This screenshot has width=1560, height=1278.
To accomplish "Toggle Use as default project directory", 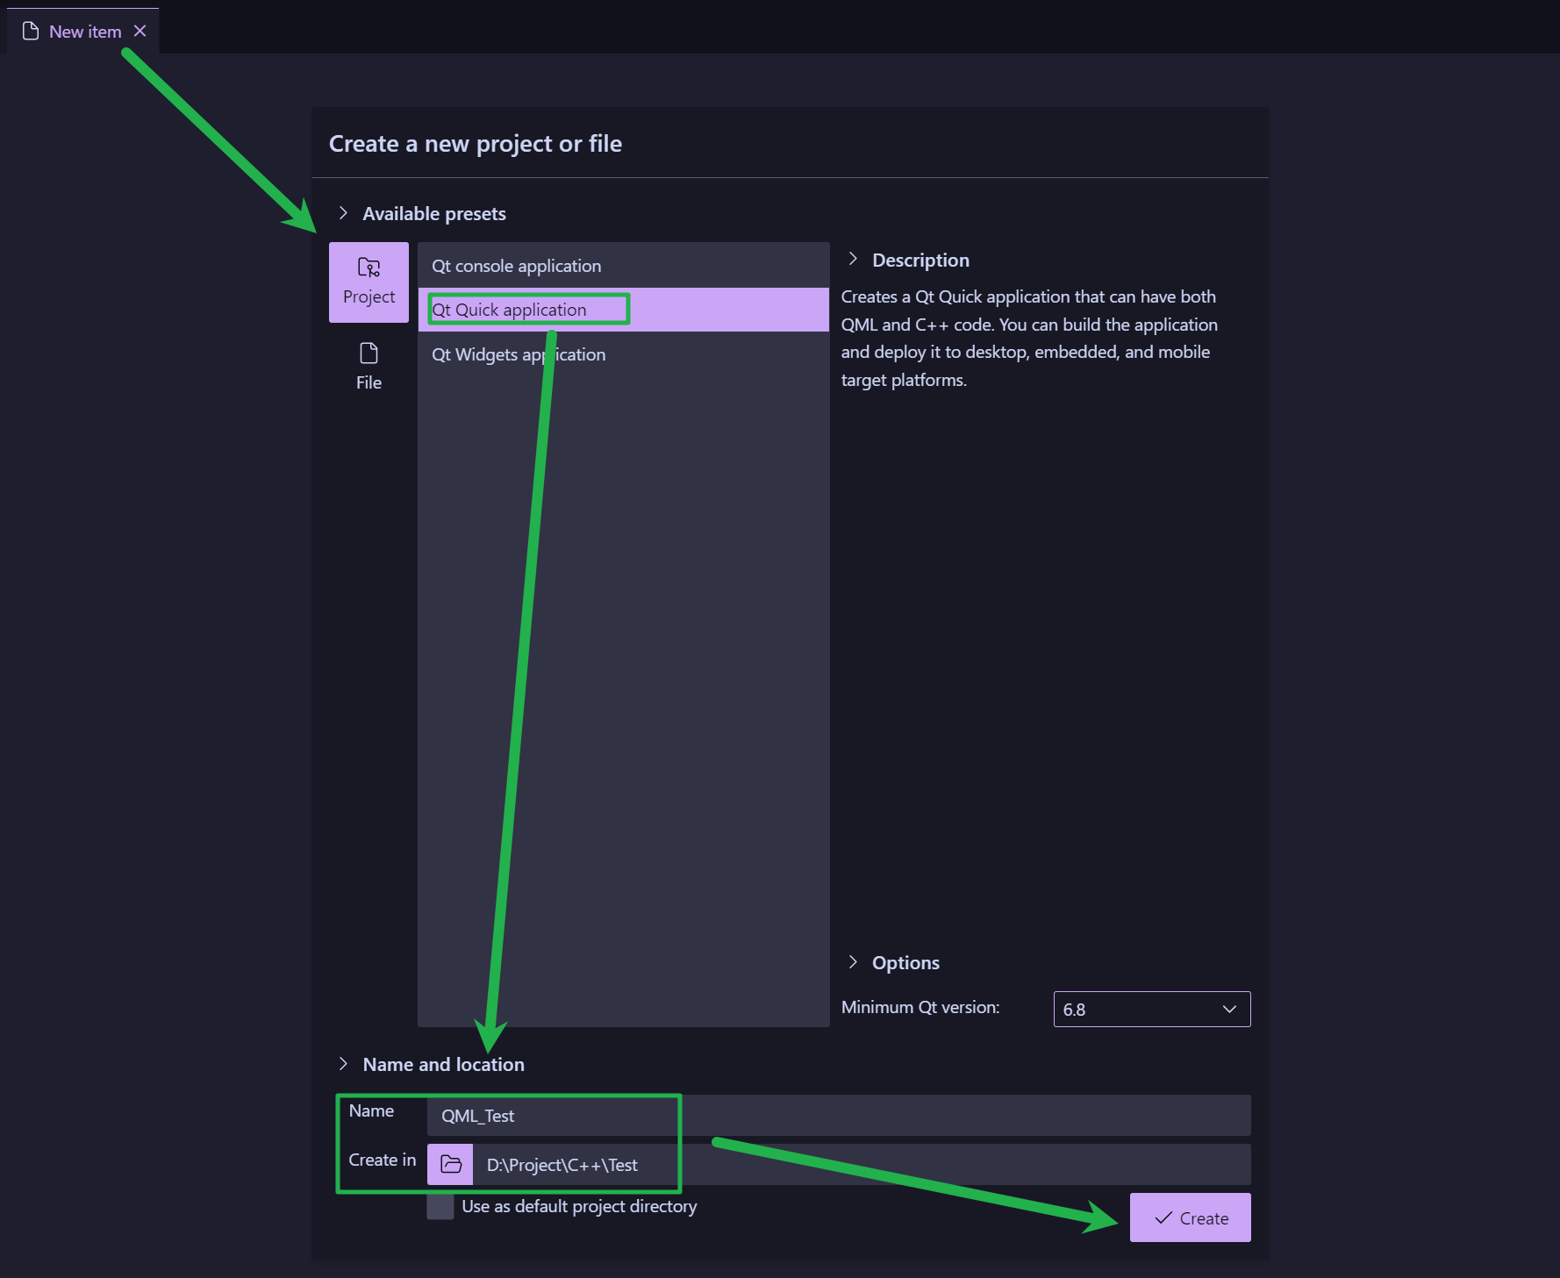I will pyautogui.click(x=440, y=1206).
